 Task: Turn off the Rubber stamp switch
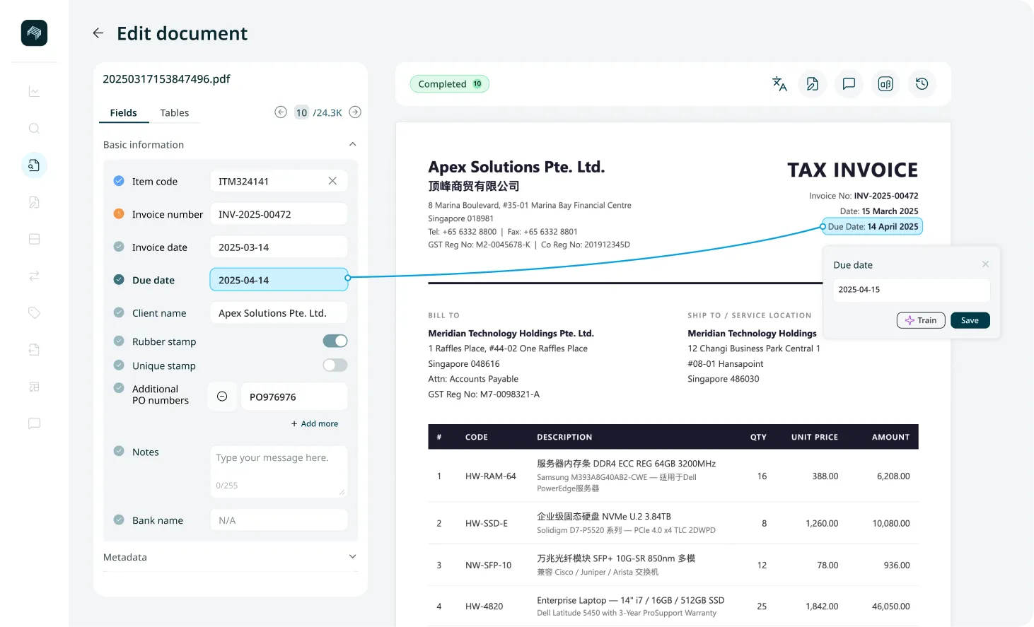pos(335,341)
